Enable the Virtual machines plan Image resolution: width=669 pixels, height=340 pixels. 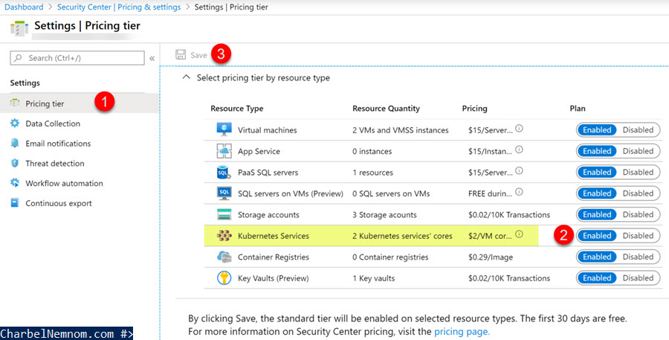pos(597,130)
